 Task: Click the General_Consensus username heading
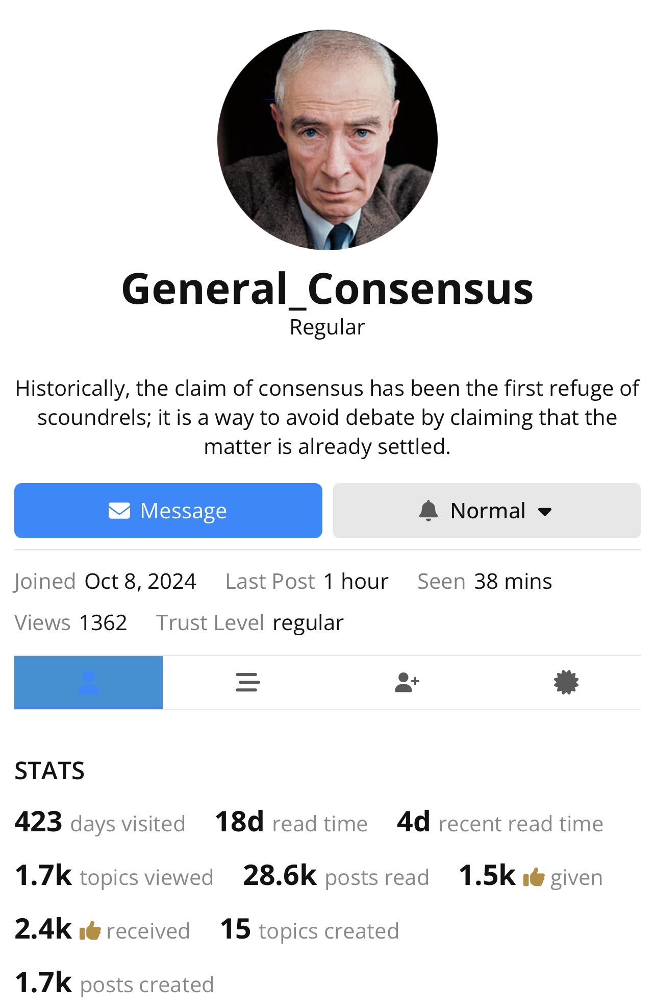pyautogui.click(x=327, y=289)
